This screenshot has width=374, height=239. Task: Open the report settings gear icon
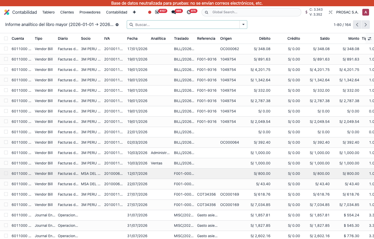[117, 25]
